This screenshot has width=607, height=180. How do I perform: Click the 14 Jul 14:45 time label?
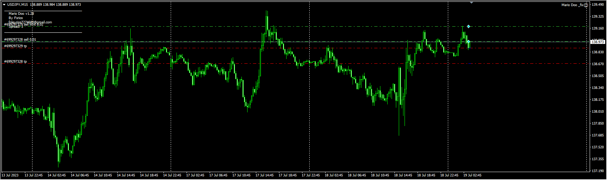(x=126, y=175)
